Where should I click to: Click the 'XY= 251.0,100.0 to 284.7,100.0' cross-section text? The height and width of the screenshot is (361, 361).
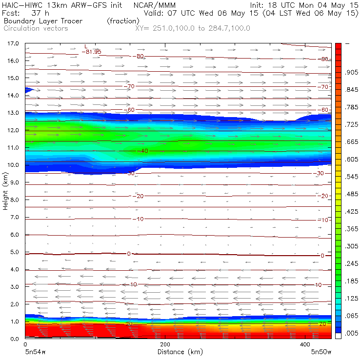click(193, 28)
